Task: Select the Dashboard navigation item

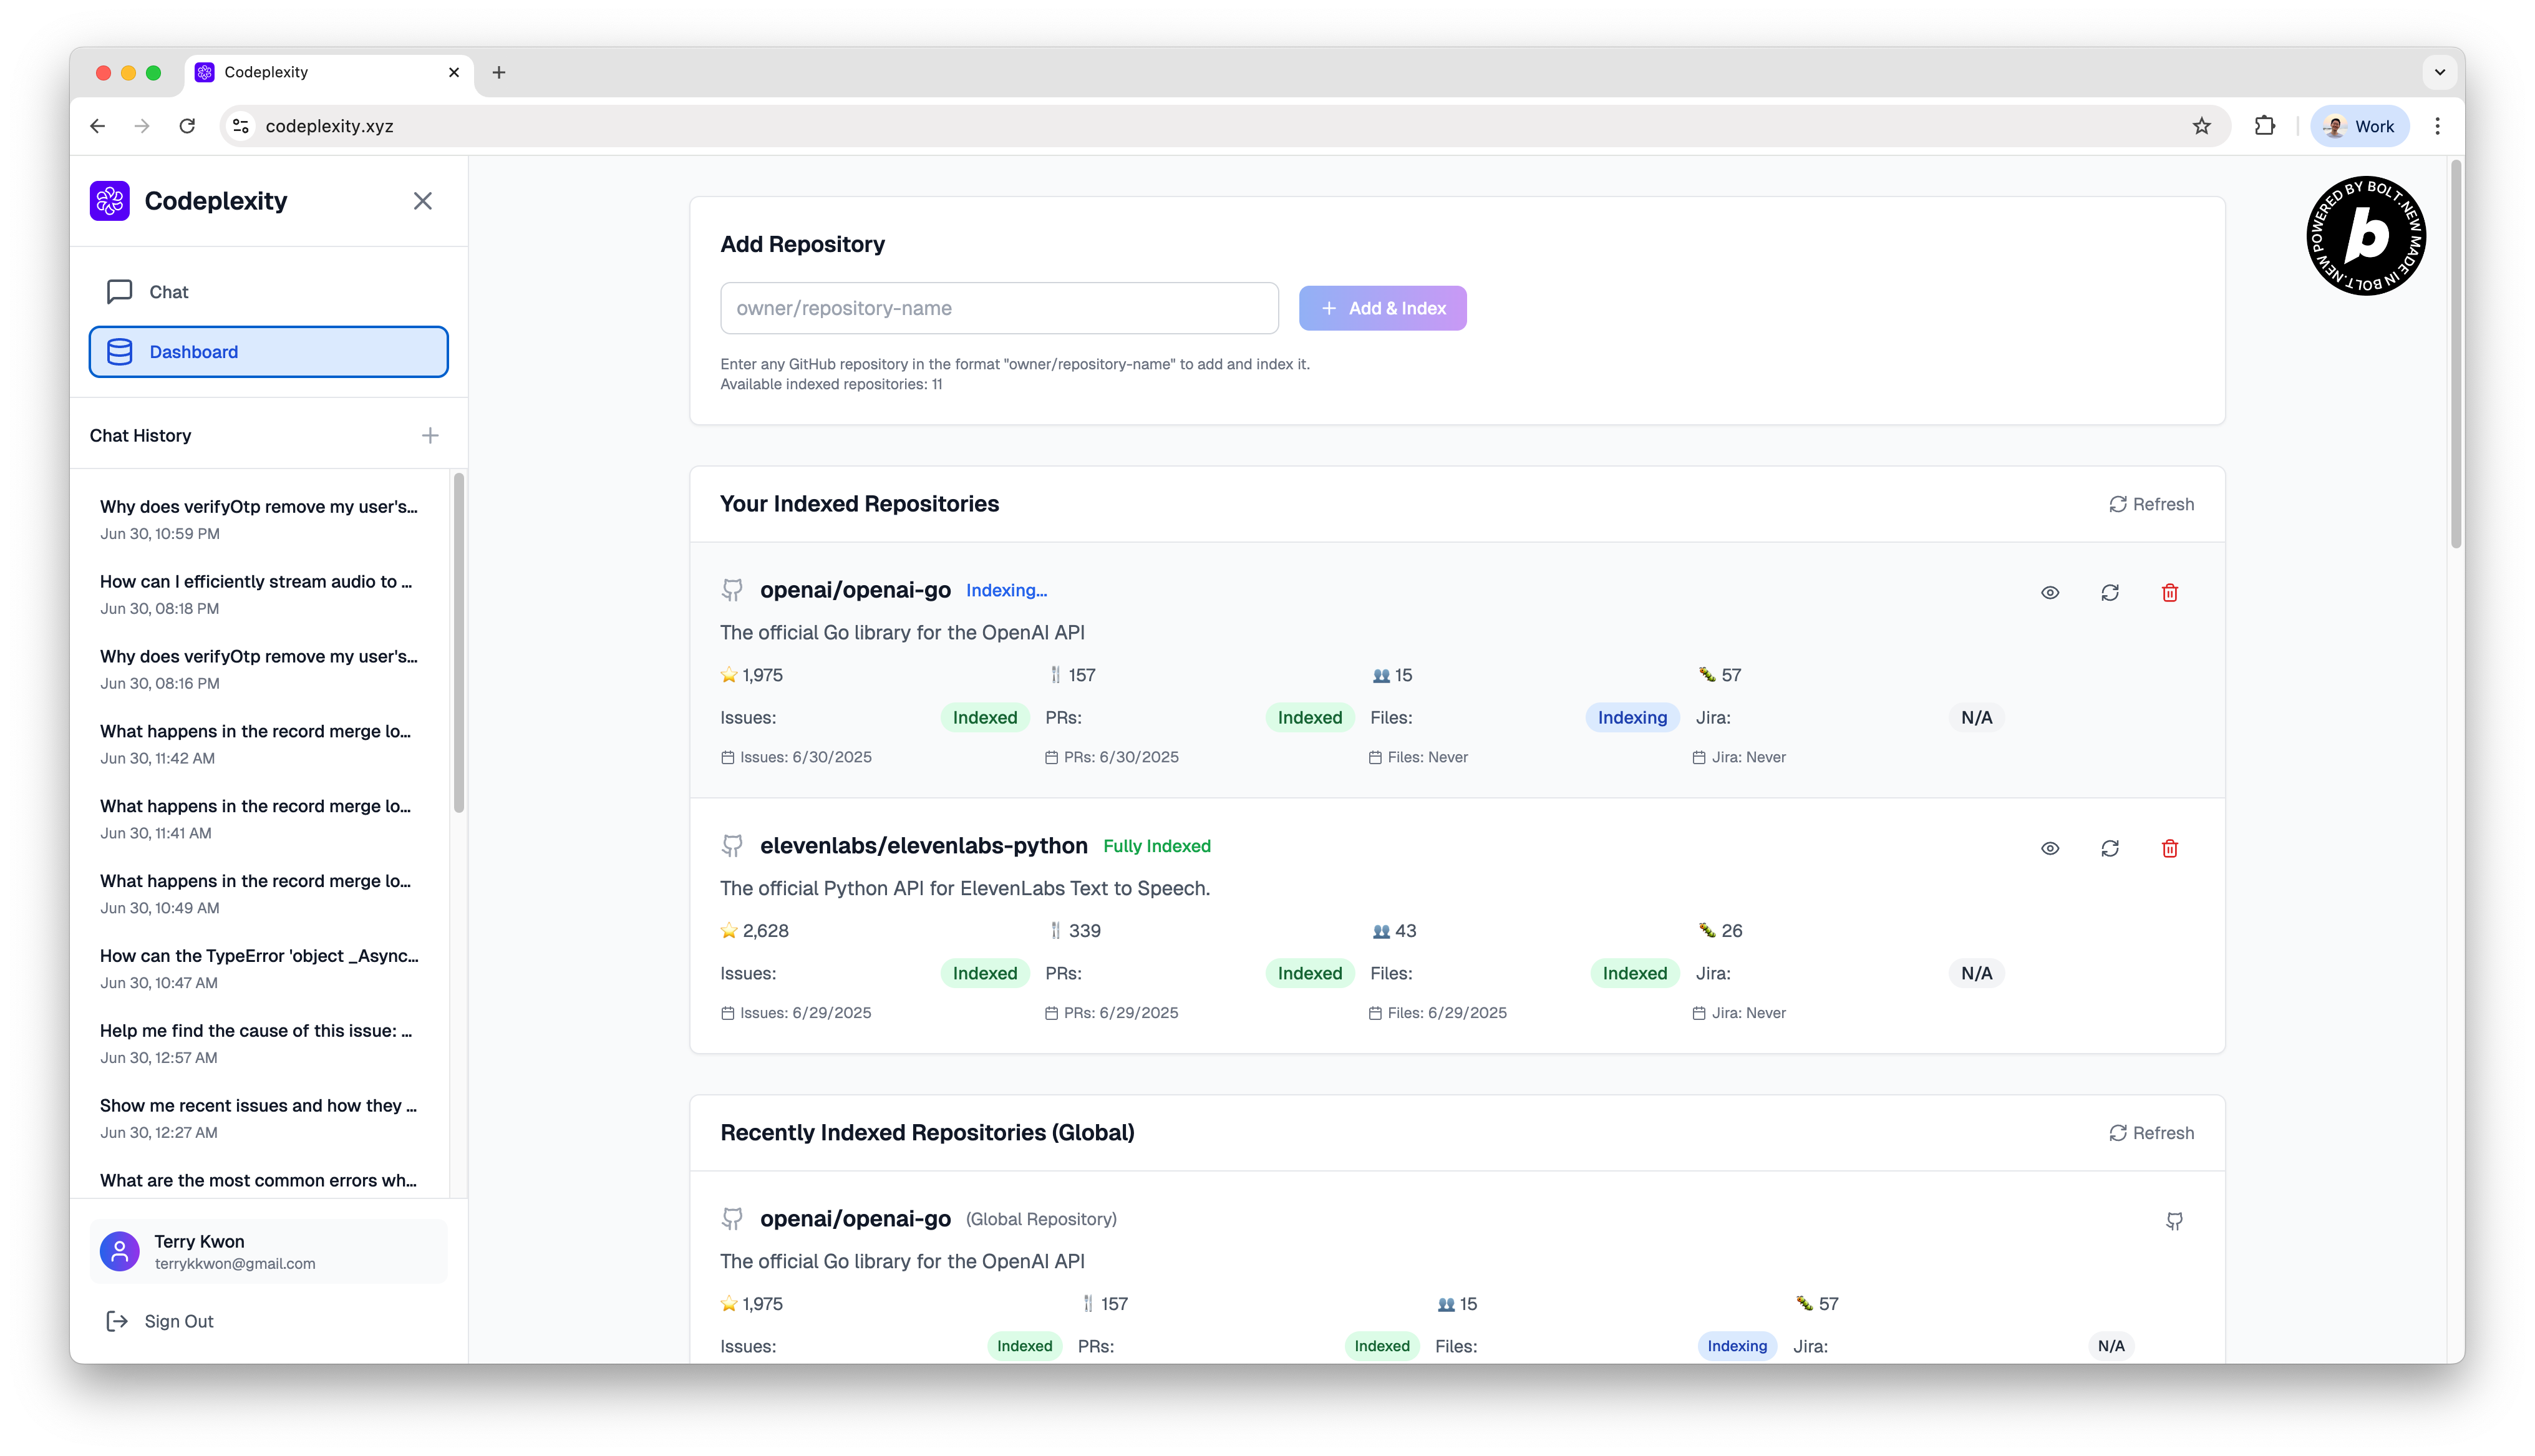Action: point(268,352)
